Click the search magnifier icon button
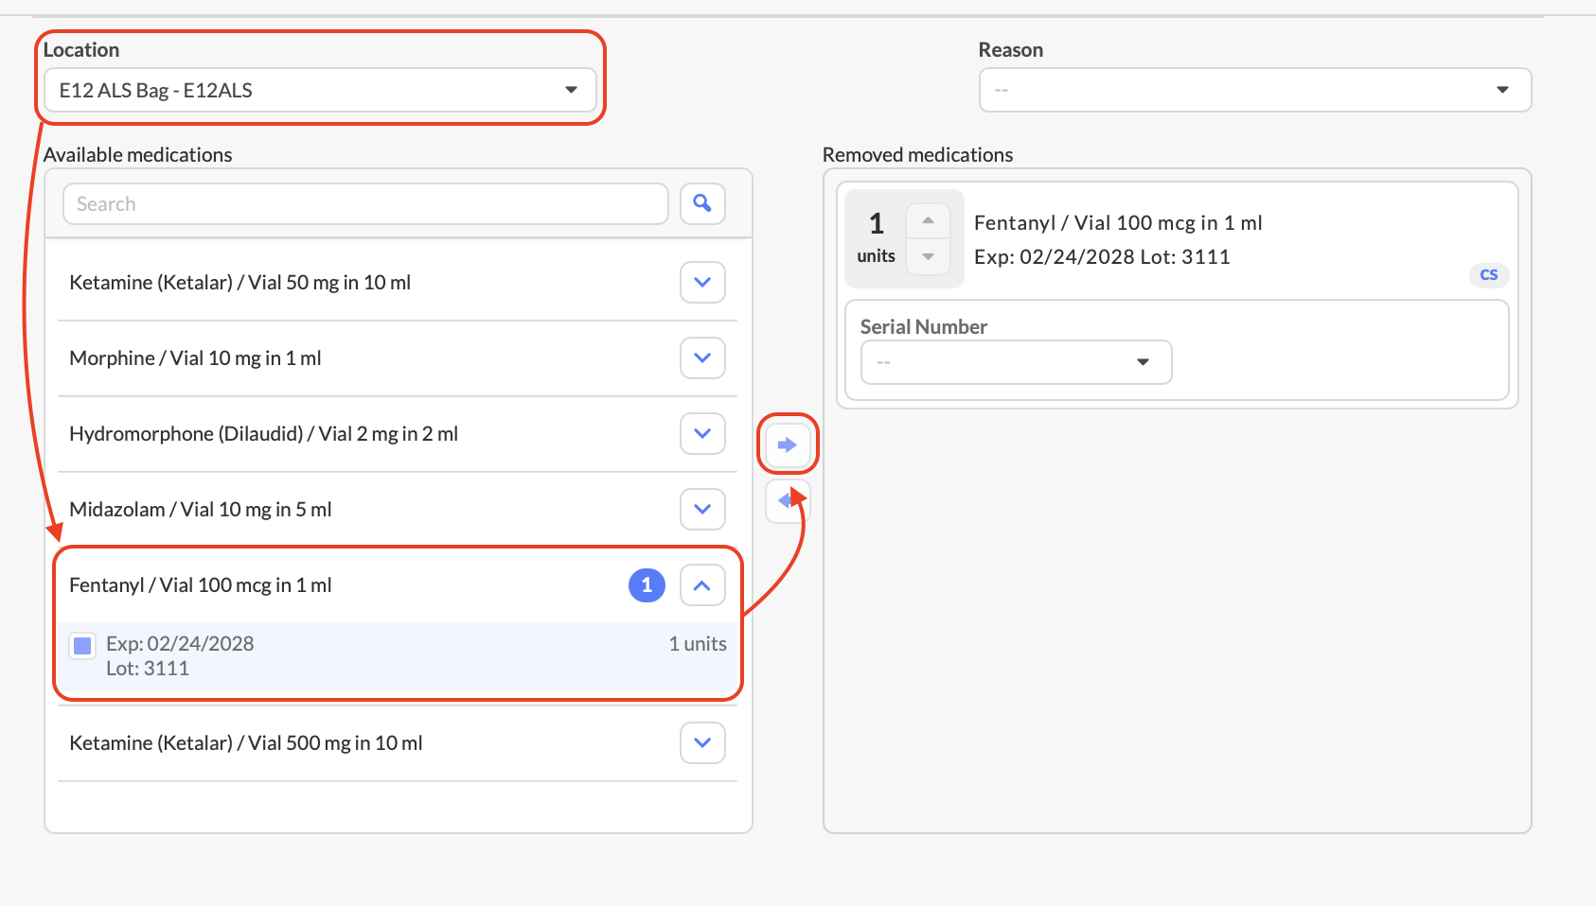The width and height of the screenshot is (1596, 906). (x=702, y=203)
